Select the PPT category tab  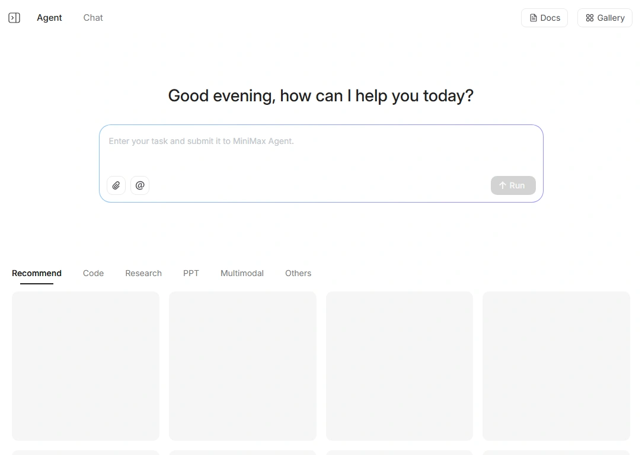pyautogui.click(x=191, y=273)
